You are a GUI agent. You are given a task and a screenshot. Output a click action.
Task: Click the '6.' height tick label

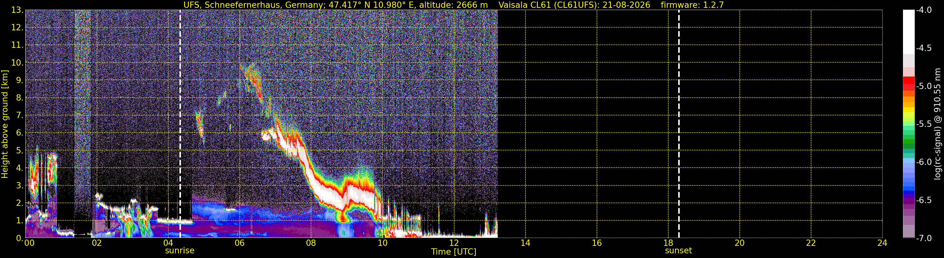(19, 133)
